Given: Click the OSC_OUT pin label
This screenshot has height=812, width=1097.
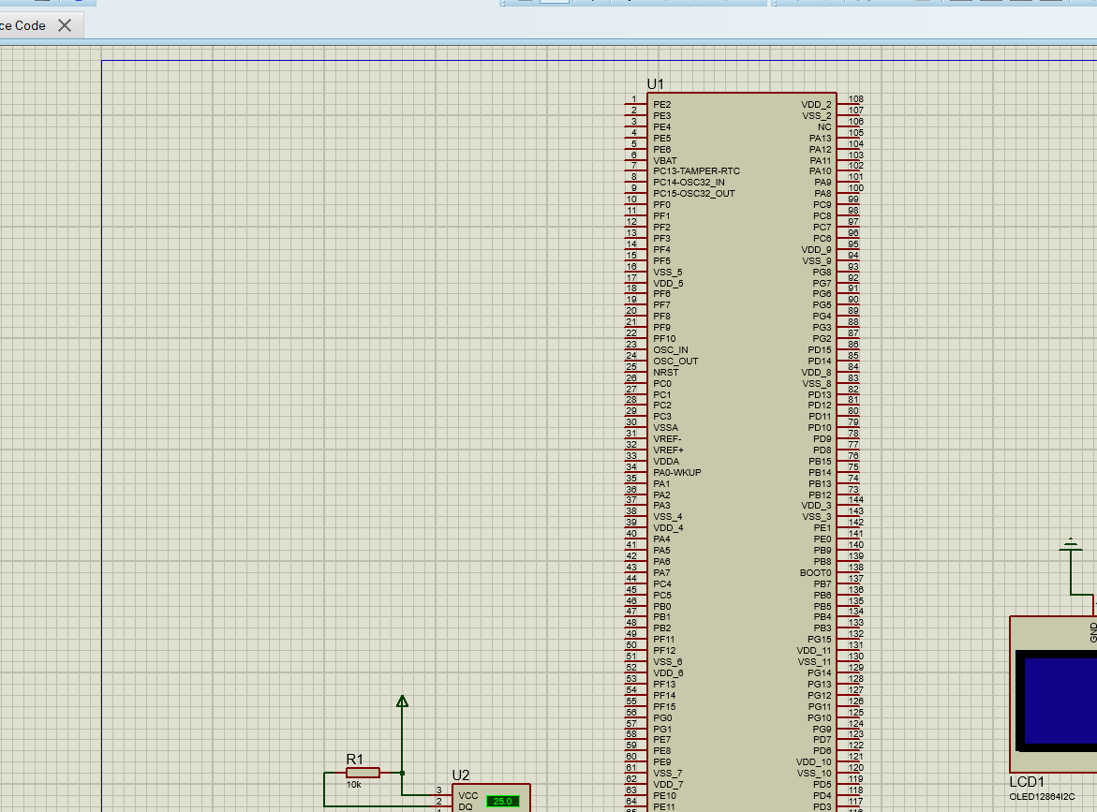Looking at the screenshot, I should [675, 361].
